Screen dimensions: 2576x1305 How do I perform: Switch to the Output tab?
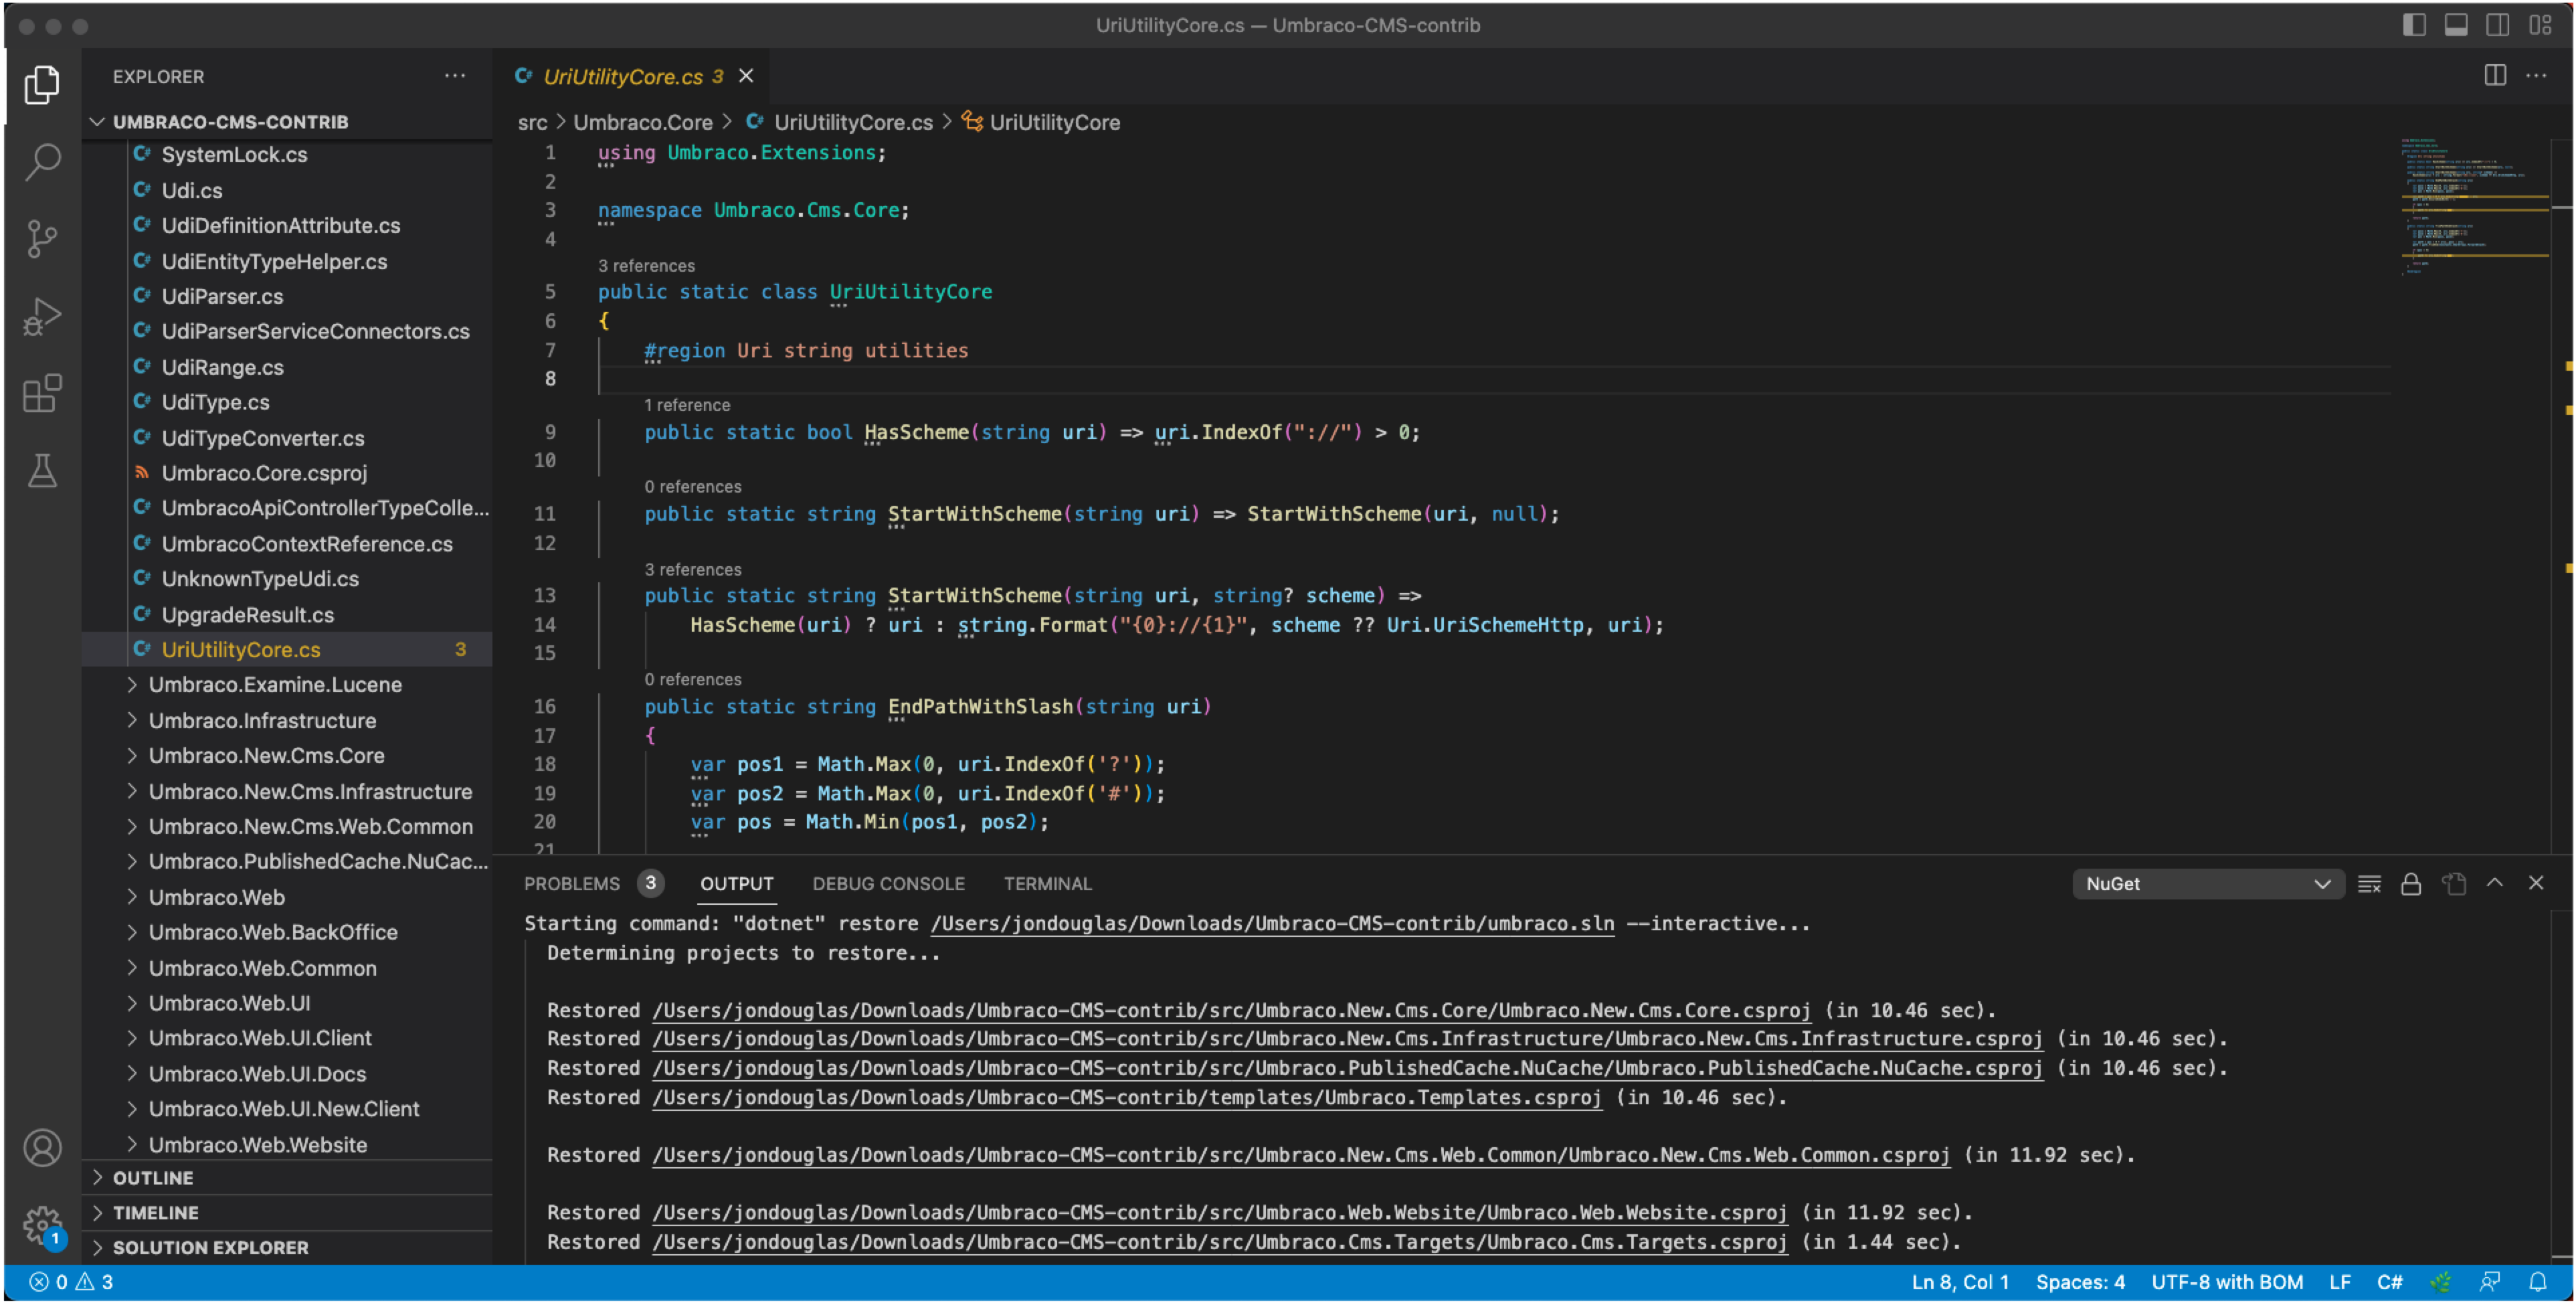(736, 884)
